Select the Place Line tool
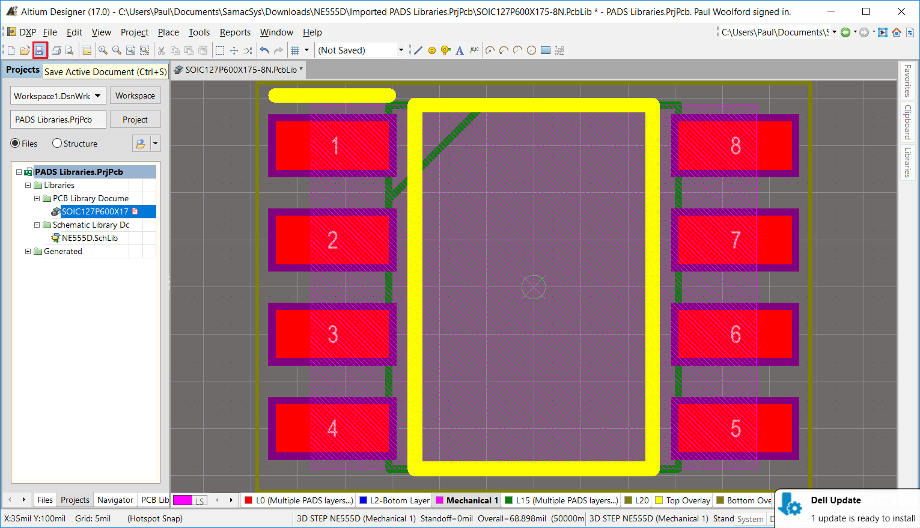Screen dimensions: 920x528 point(418,50)
